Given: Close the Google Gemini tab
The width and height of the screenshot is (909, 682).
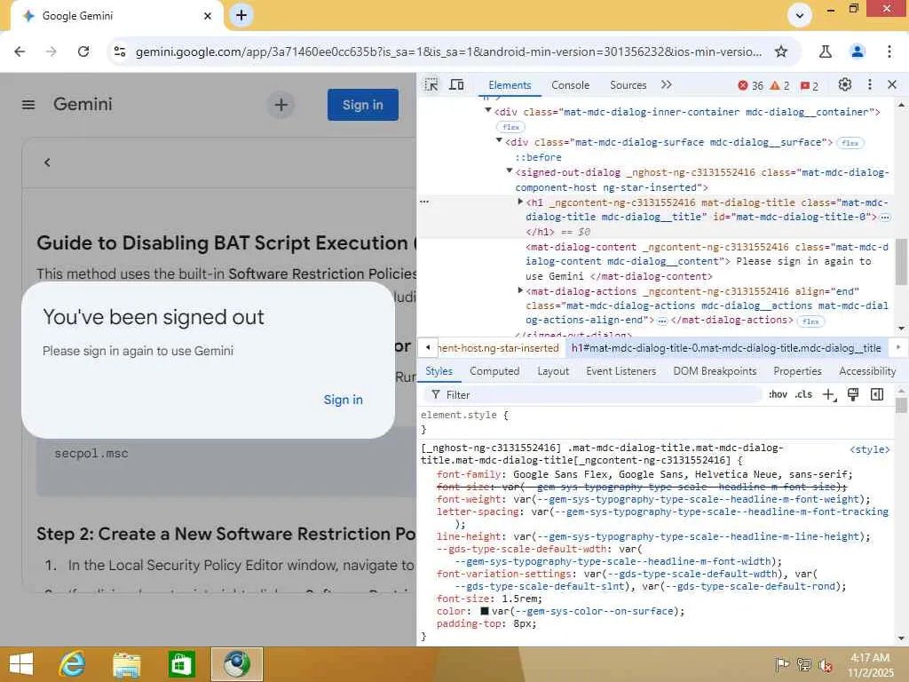Looking at the screenshot, I should pos(208,16).
